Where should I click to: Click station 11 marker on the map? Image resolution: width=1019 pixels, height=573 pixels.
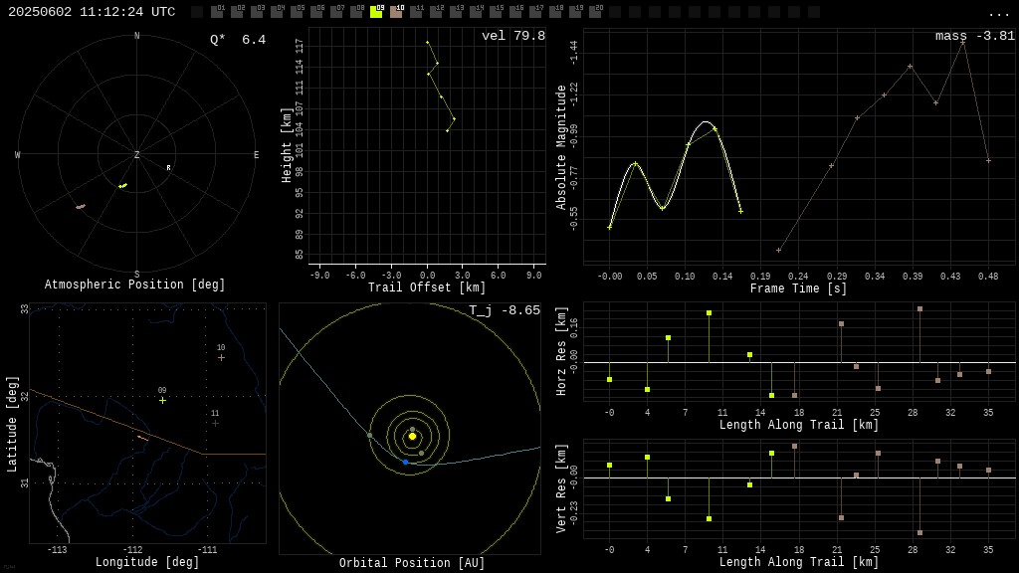point(215,423)
